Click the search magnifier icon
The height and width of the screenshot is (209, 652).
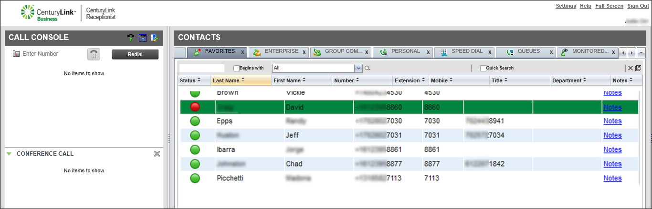coord(368,68)
